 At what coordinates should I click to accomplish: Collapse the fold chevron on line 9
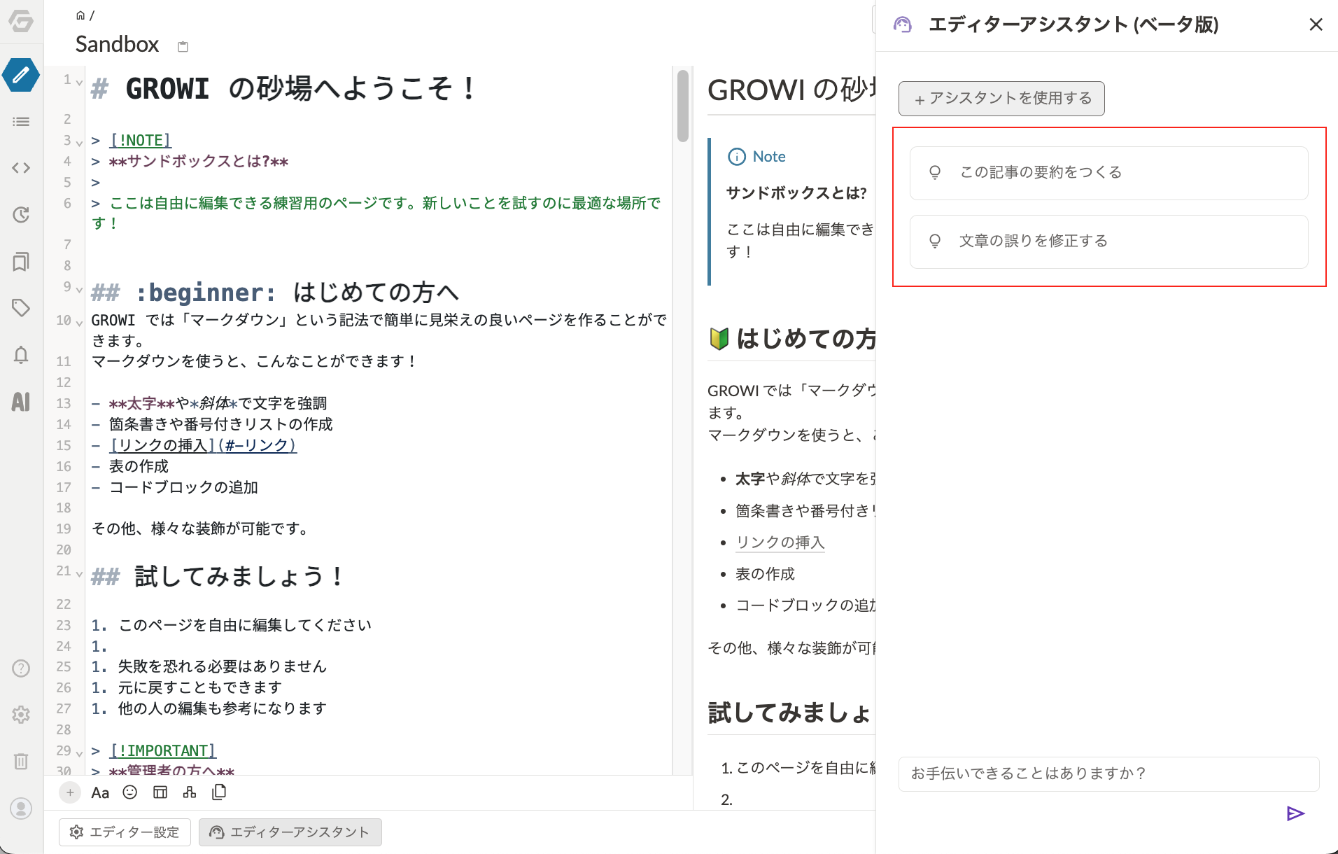click(80, 289)
